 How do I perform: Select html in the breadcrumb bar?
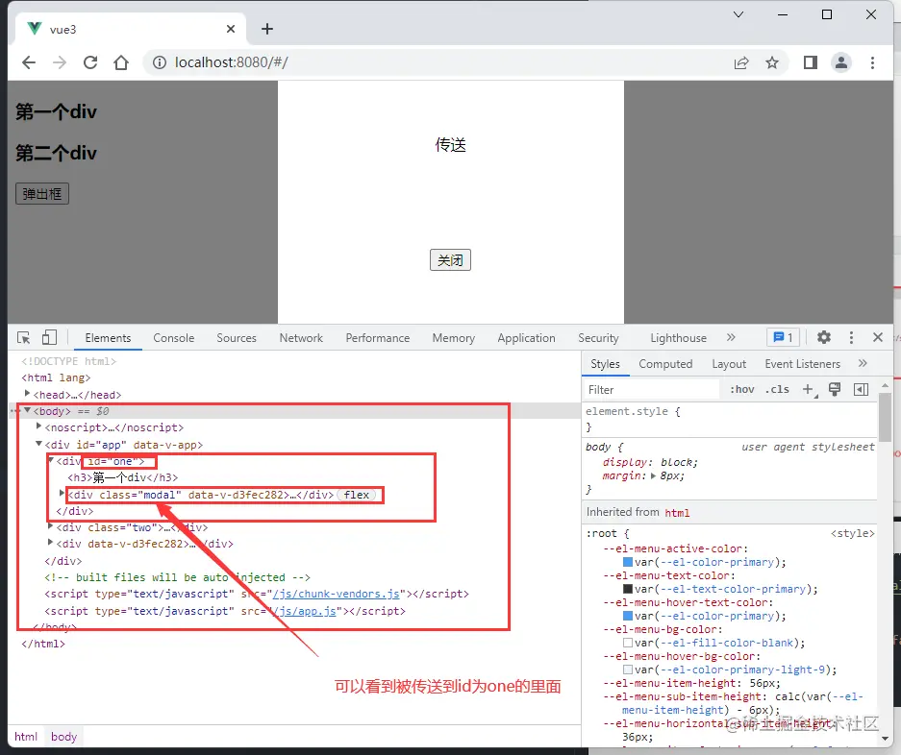tap(26, 737)
